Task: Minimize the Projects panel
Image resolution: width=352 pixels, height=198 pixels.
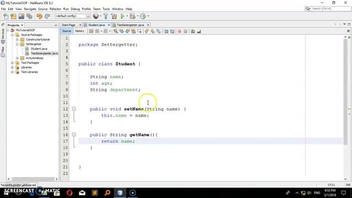Action: [56, 25]
